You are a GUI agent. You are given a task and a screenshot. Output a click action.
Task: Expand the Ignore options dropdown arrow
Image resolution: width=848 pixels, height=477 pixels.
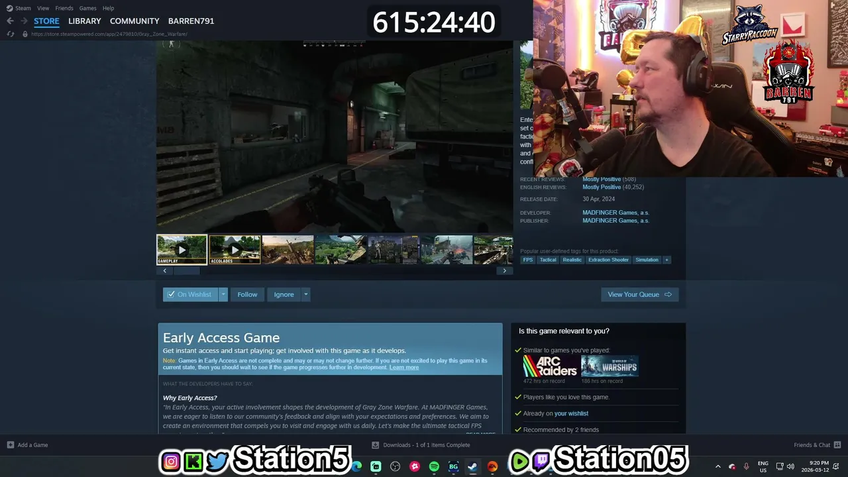[305, 294]
